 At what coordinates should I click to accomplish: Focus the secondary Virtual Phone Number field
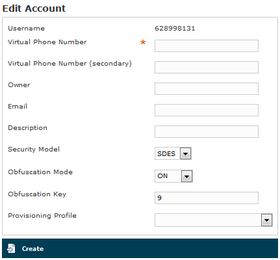207,67
